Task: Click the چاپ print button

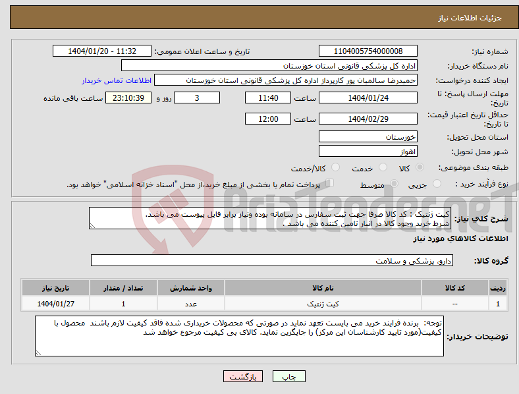Action: click(289, 376)
